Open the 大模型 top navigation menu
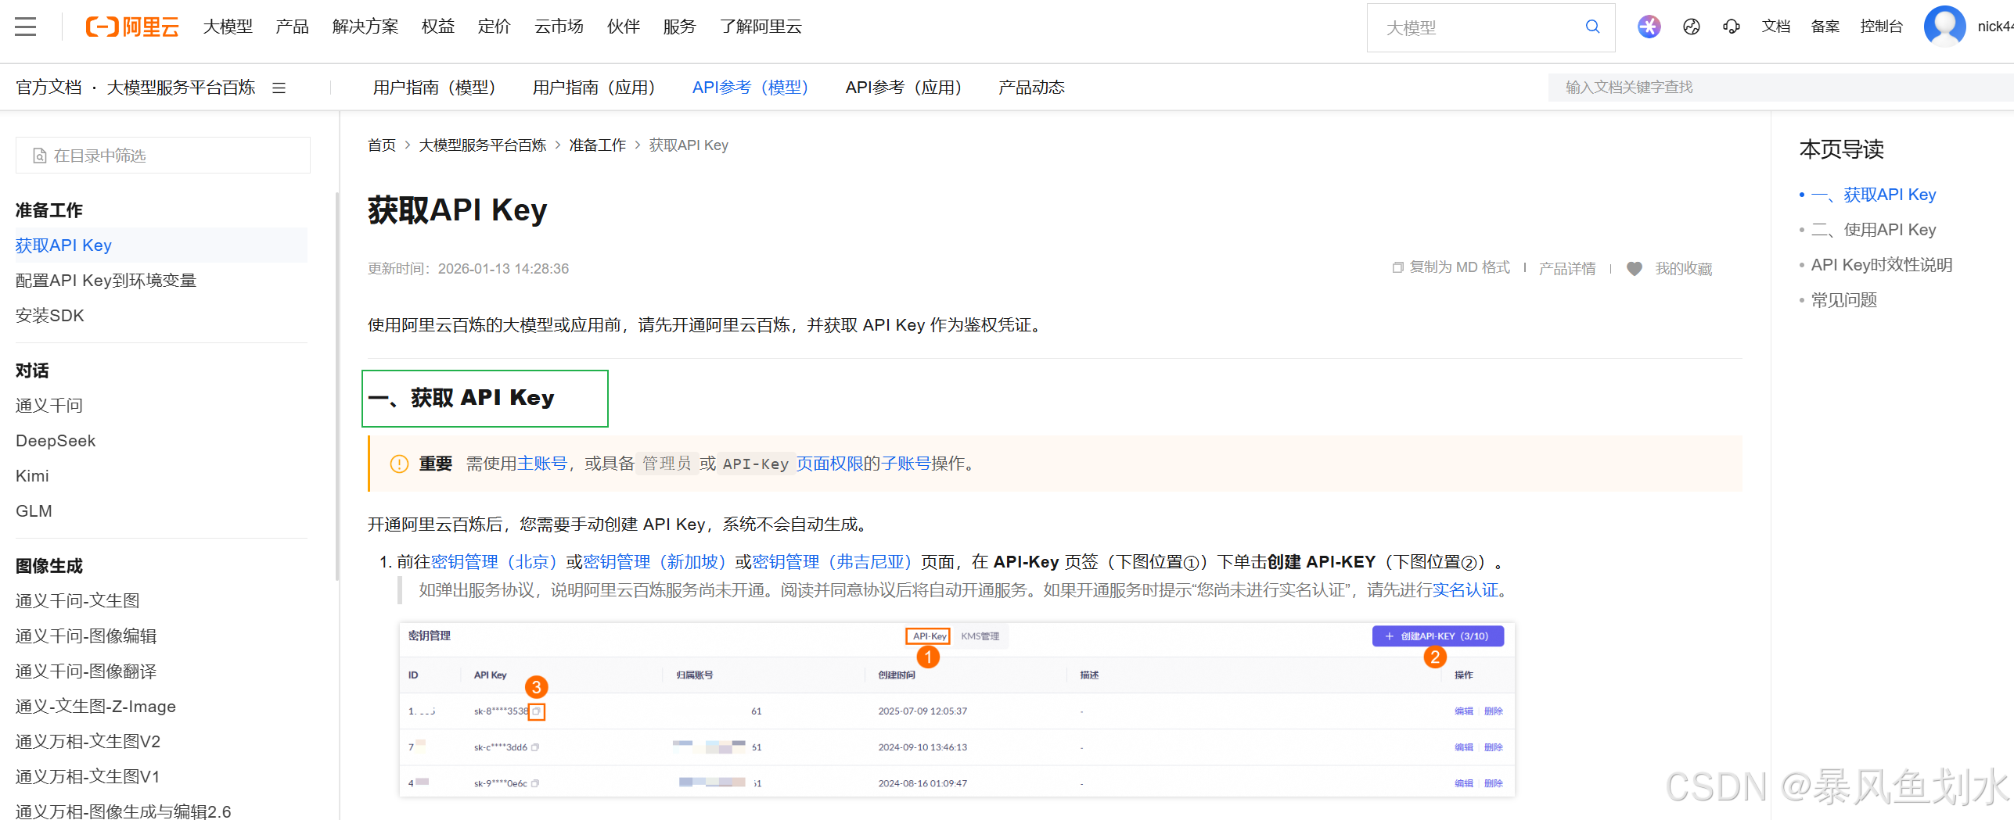This screenshot has width=2014, height=820. [x=228, y=27]
